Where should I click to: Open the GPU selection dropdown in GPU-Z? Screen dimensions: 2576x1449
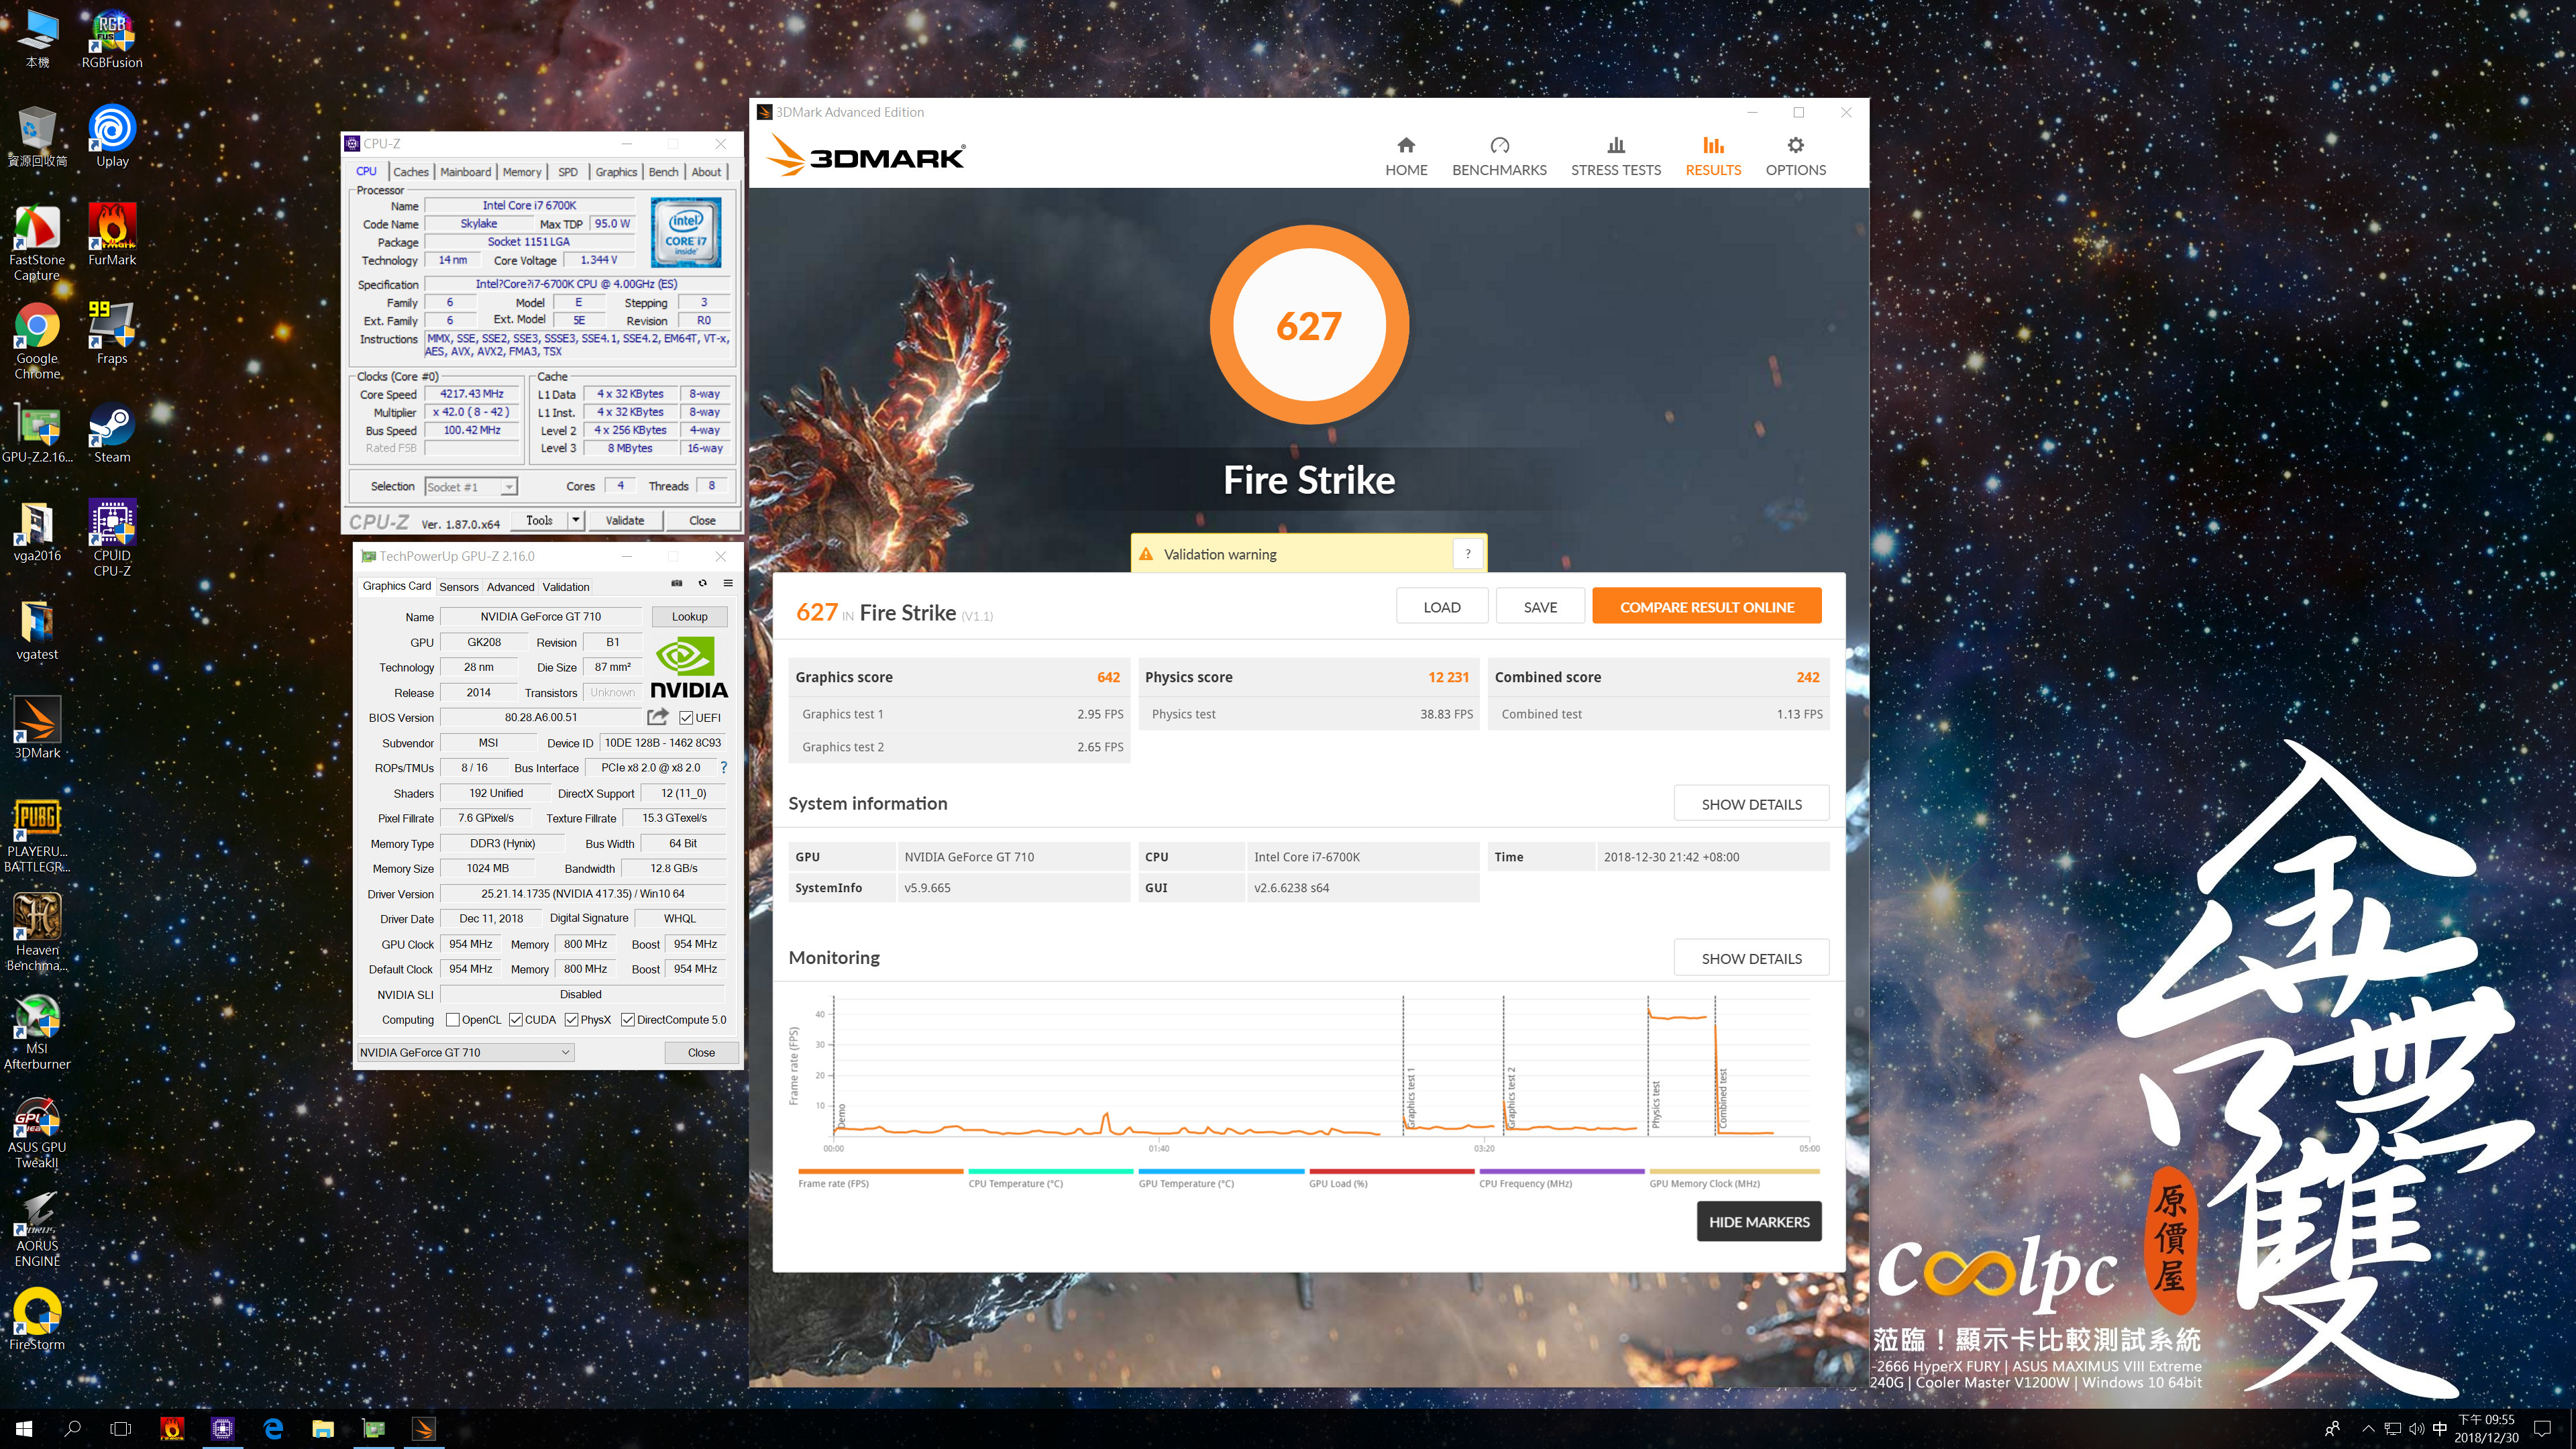tap(466, 1052)
